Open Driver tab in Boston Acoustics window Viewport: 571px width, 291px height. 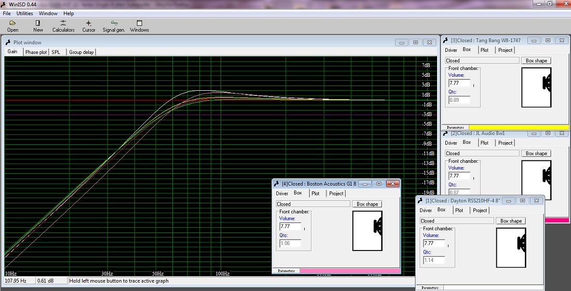(282, 193)
